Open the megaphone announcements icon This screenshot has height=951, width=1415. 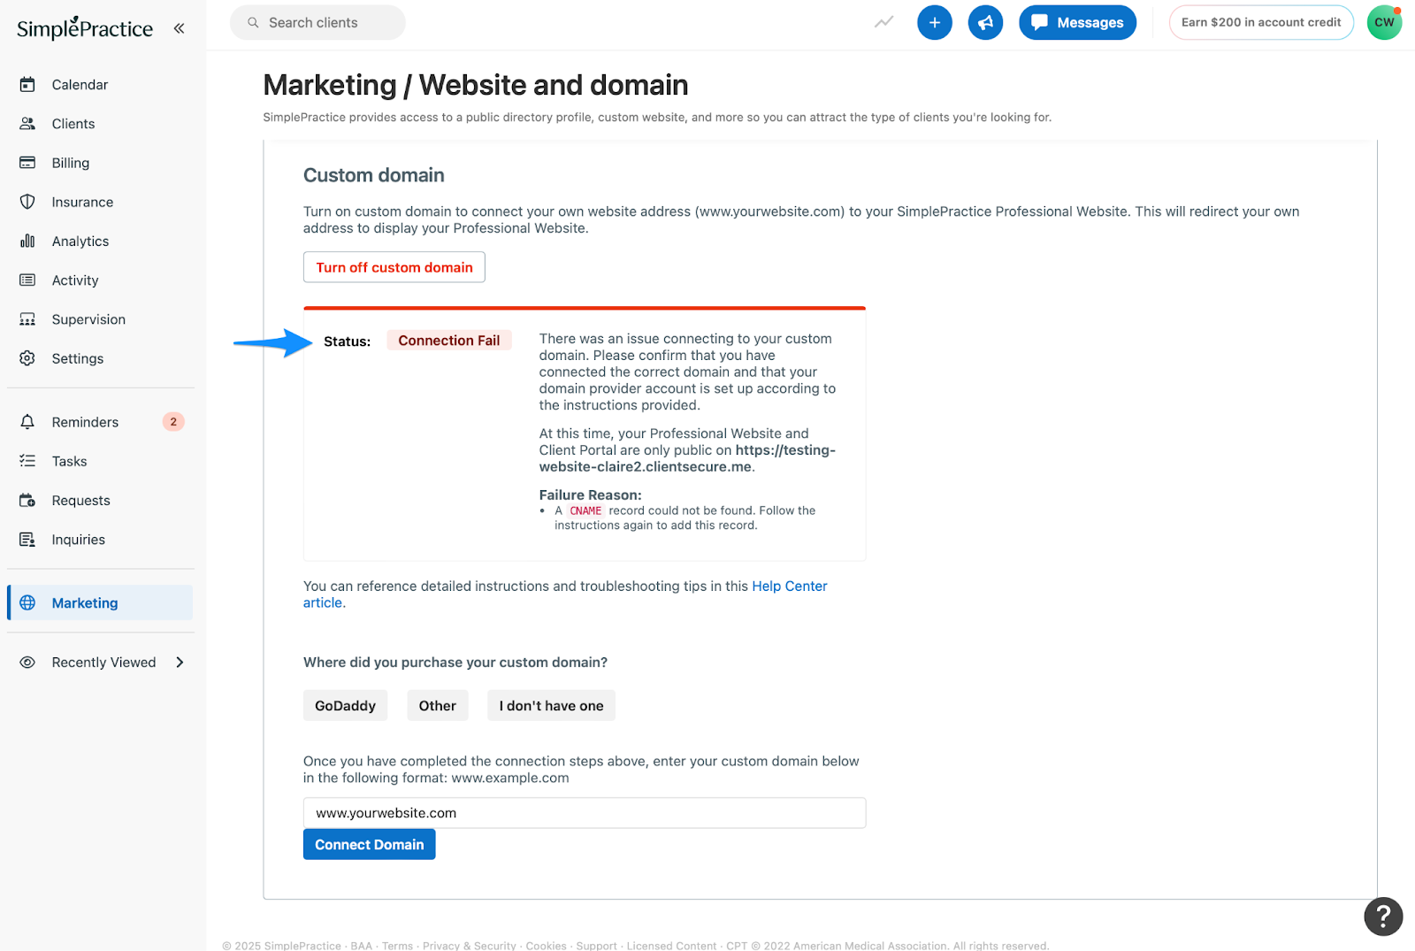pos(985,23)
